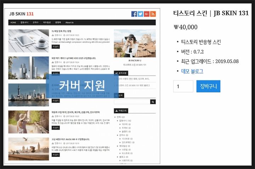Image resolution: width=255 pixels, height=169 pixels.
Task: Click the woman with camera profile image
Action: click(x=135, y=44)
